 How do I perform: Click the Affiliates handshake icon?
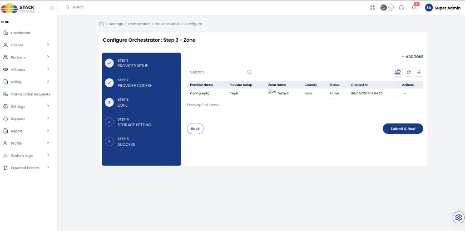point(5,69)
